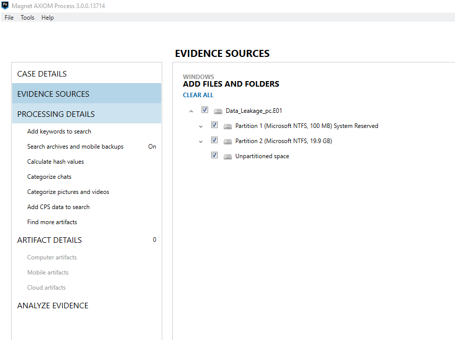Screen dimensions: 455x340
Task: Open the Artifact Details section
Action: [87, 240]
